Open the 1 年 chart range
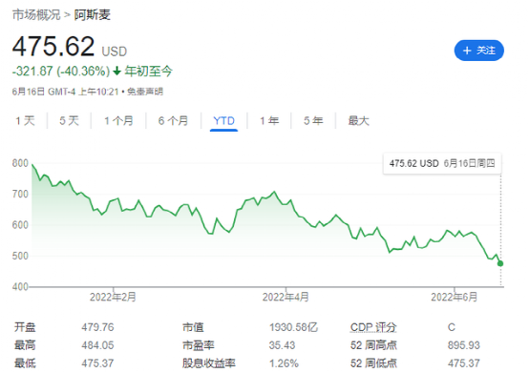Viewport: 529px width, 373px height. click(x=269, y=120)
